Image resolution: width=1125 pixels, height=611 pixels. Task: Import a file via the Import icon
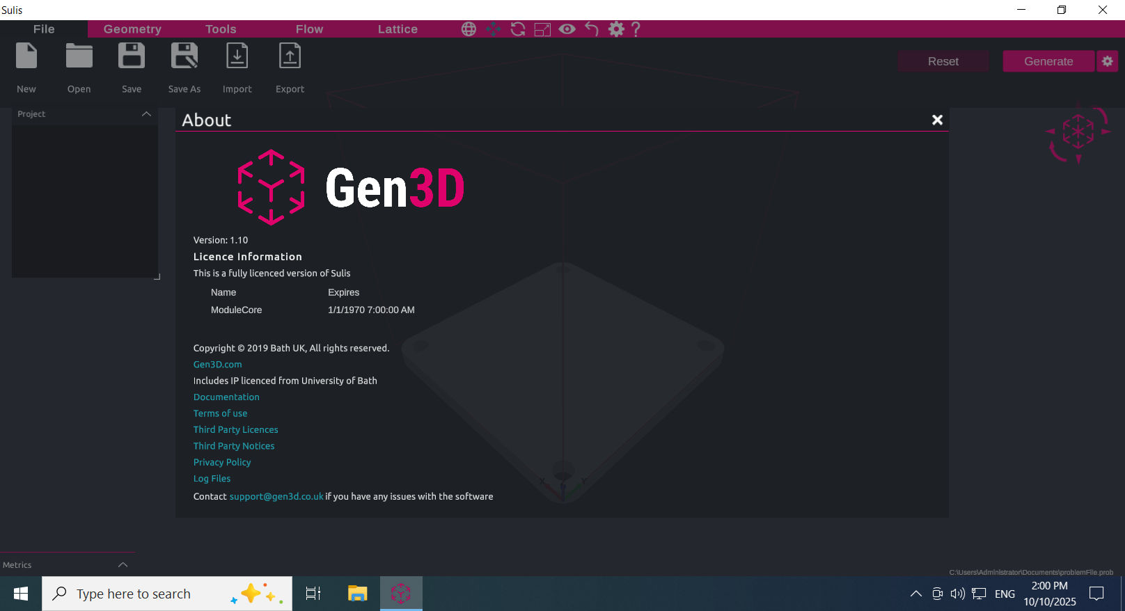point(237,56)
